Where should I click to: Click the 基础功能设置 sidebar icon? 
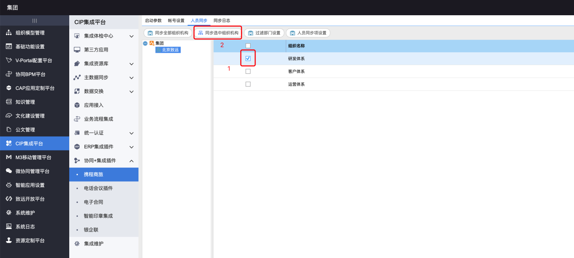[x=9, y=47]
